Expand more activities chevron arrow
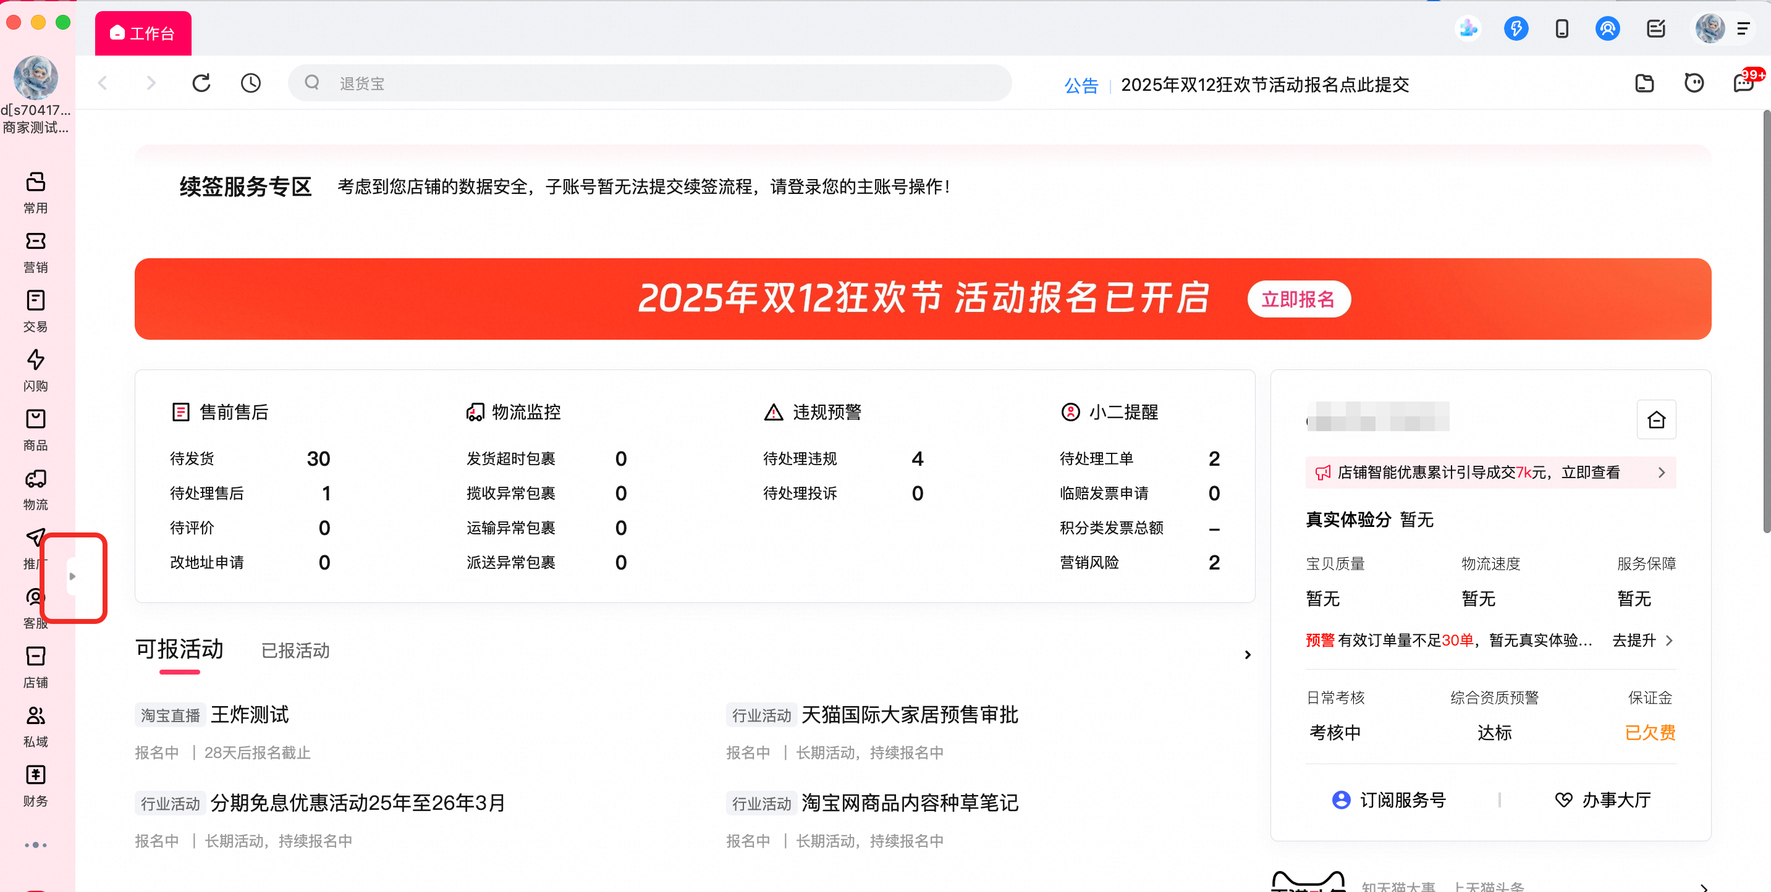 (1247, 654)
